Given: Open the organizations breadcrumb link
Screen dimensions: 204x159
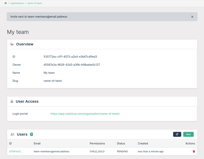Looking at the screenshot, I should [x=17, y=3].
